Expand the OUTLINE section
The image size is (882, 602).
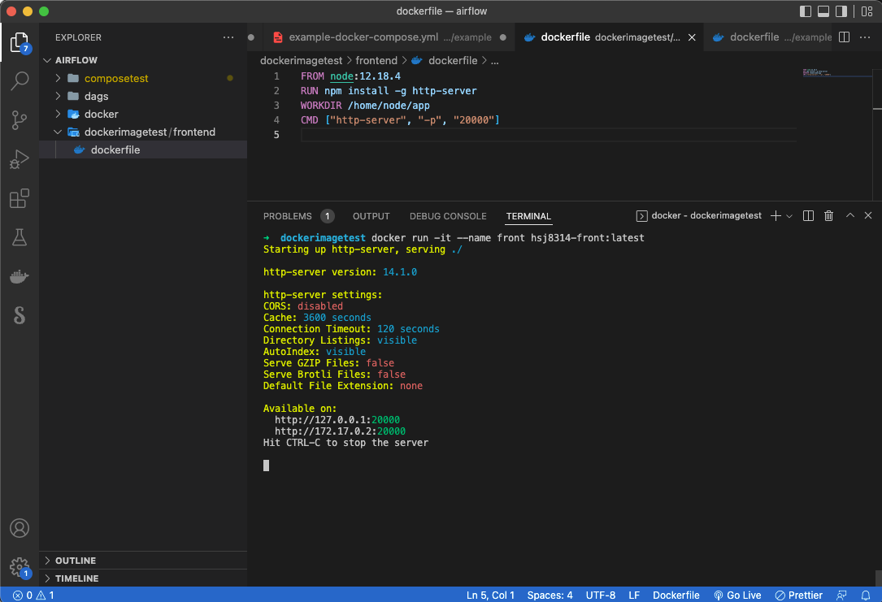click(143, 561)
